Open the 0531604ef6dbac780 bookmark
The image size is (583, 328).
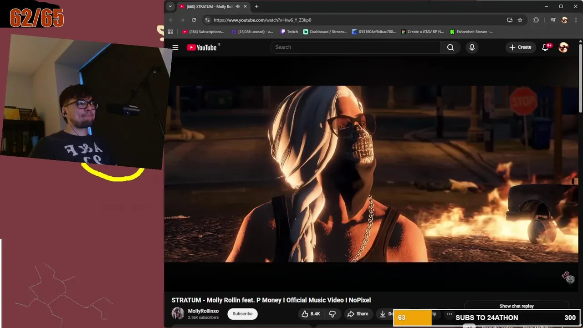click(x=374, y=32)
